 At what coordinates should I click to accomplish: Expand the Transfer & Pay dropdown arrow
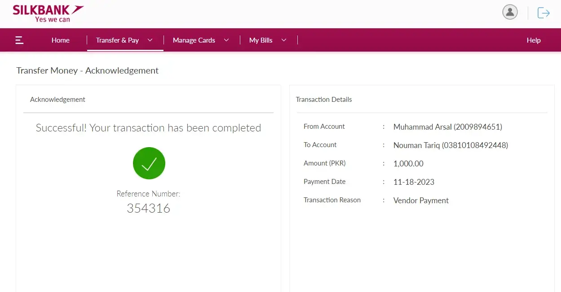150,40
